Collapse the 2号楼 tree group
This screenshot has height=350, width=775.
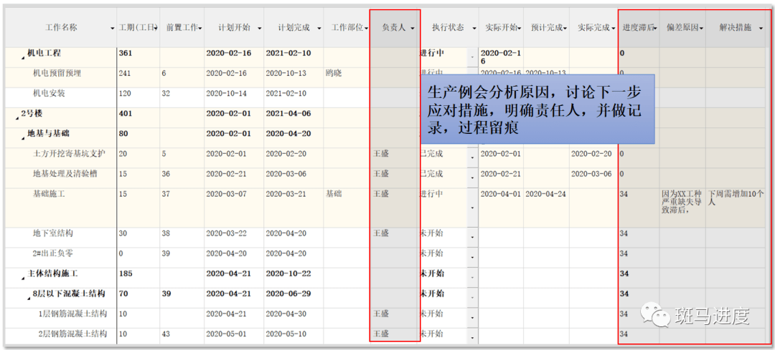coord(17,118)
